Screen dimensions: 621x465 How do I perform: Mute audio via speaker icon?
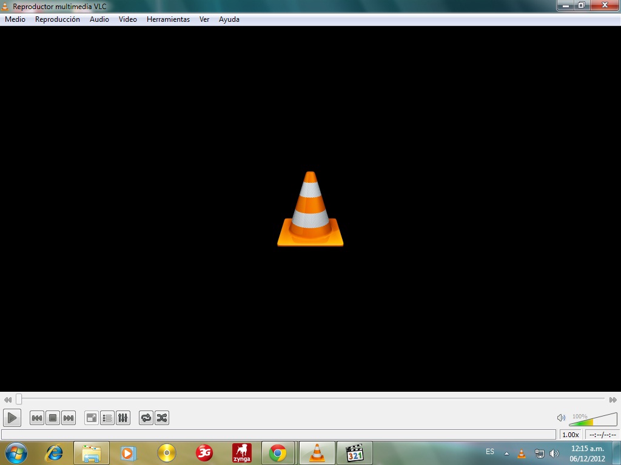point(561,418)
